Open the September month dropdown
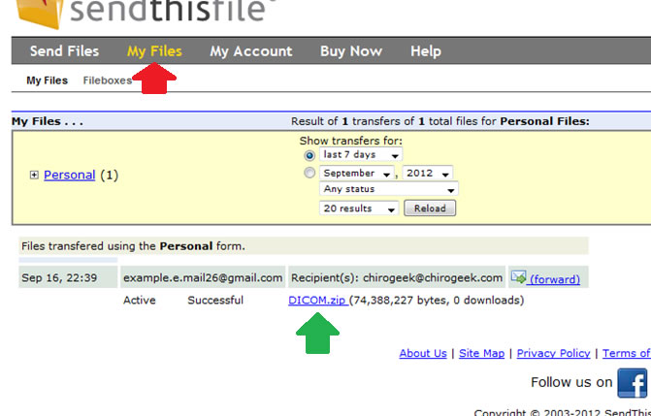The width and height of the screenshot is (651, 416). click(x=357, y=173)
